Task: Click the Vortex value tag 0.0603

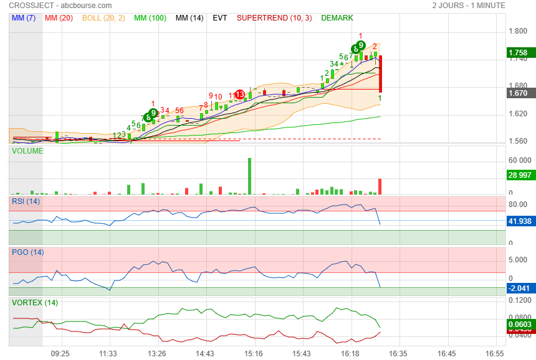Action: tap(519, 324)
